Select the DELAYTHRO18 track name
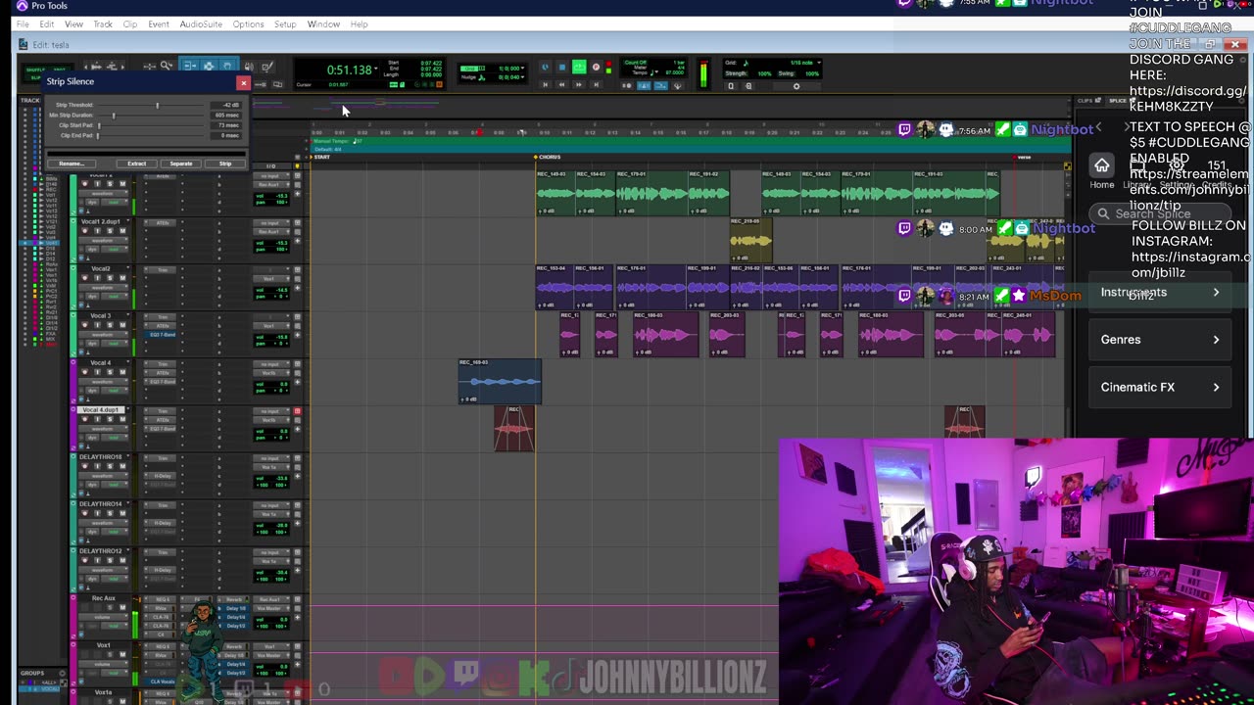Image resolution: width=1254 pixels, height=705 pixels. 102,457
